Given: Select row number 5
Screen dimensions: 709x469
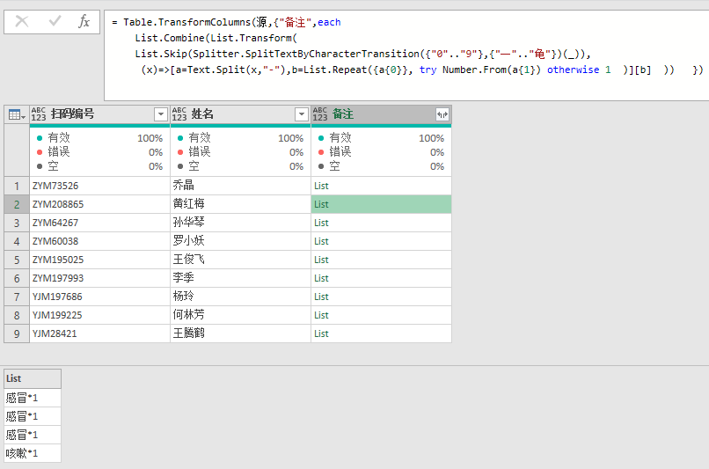Looking at the screenshot, I should tap(17, 260).
